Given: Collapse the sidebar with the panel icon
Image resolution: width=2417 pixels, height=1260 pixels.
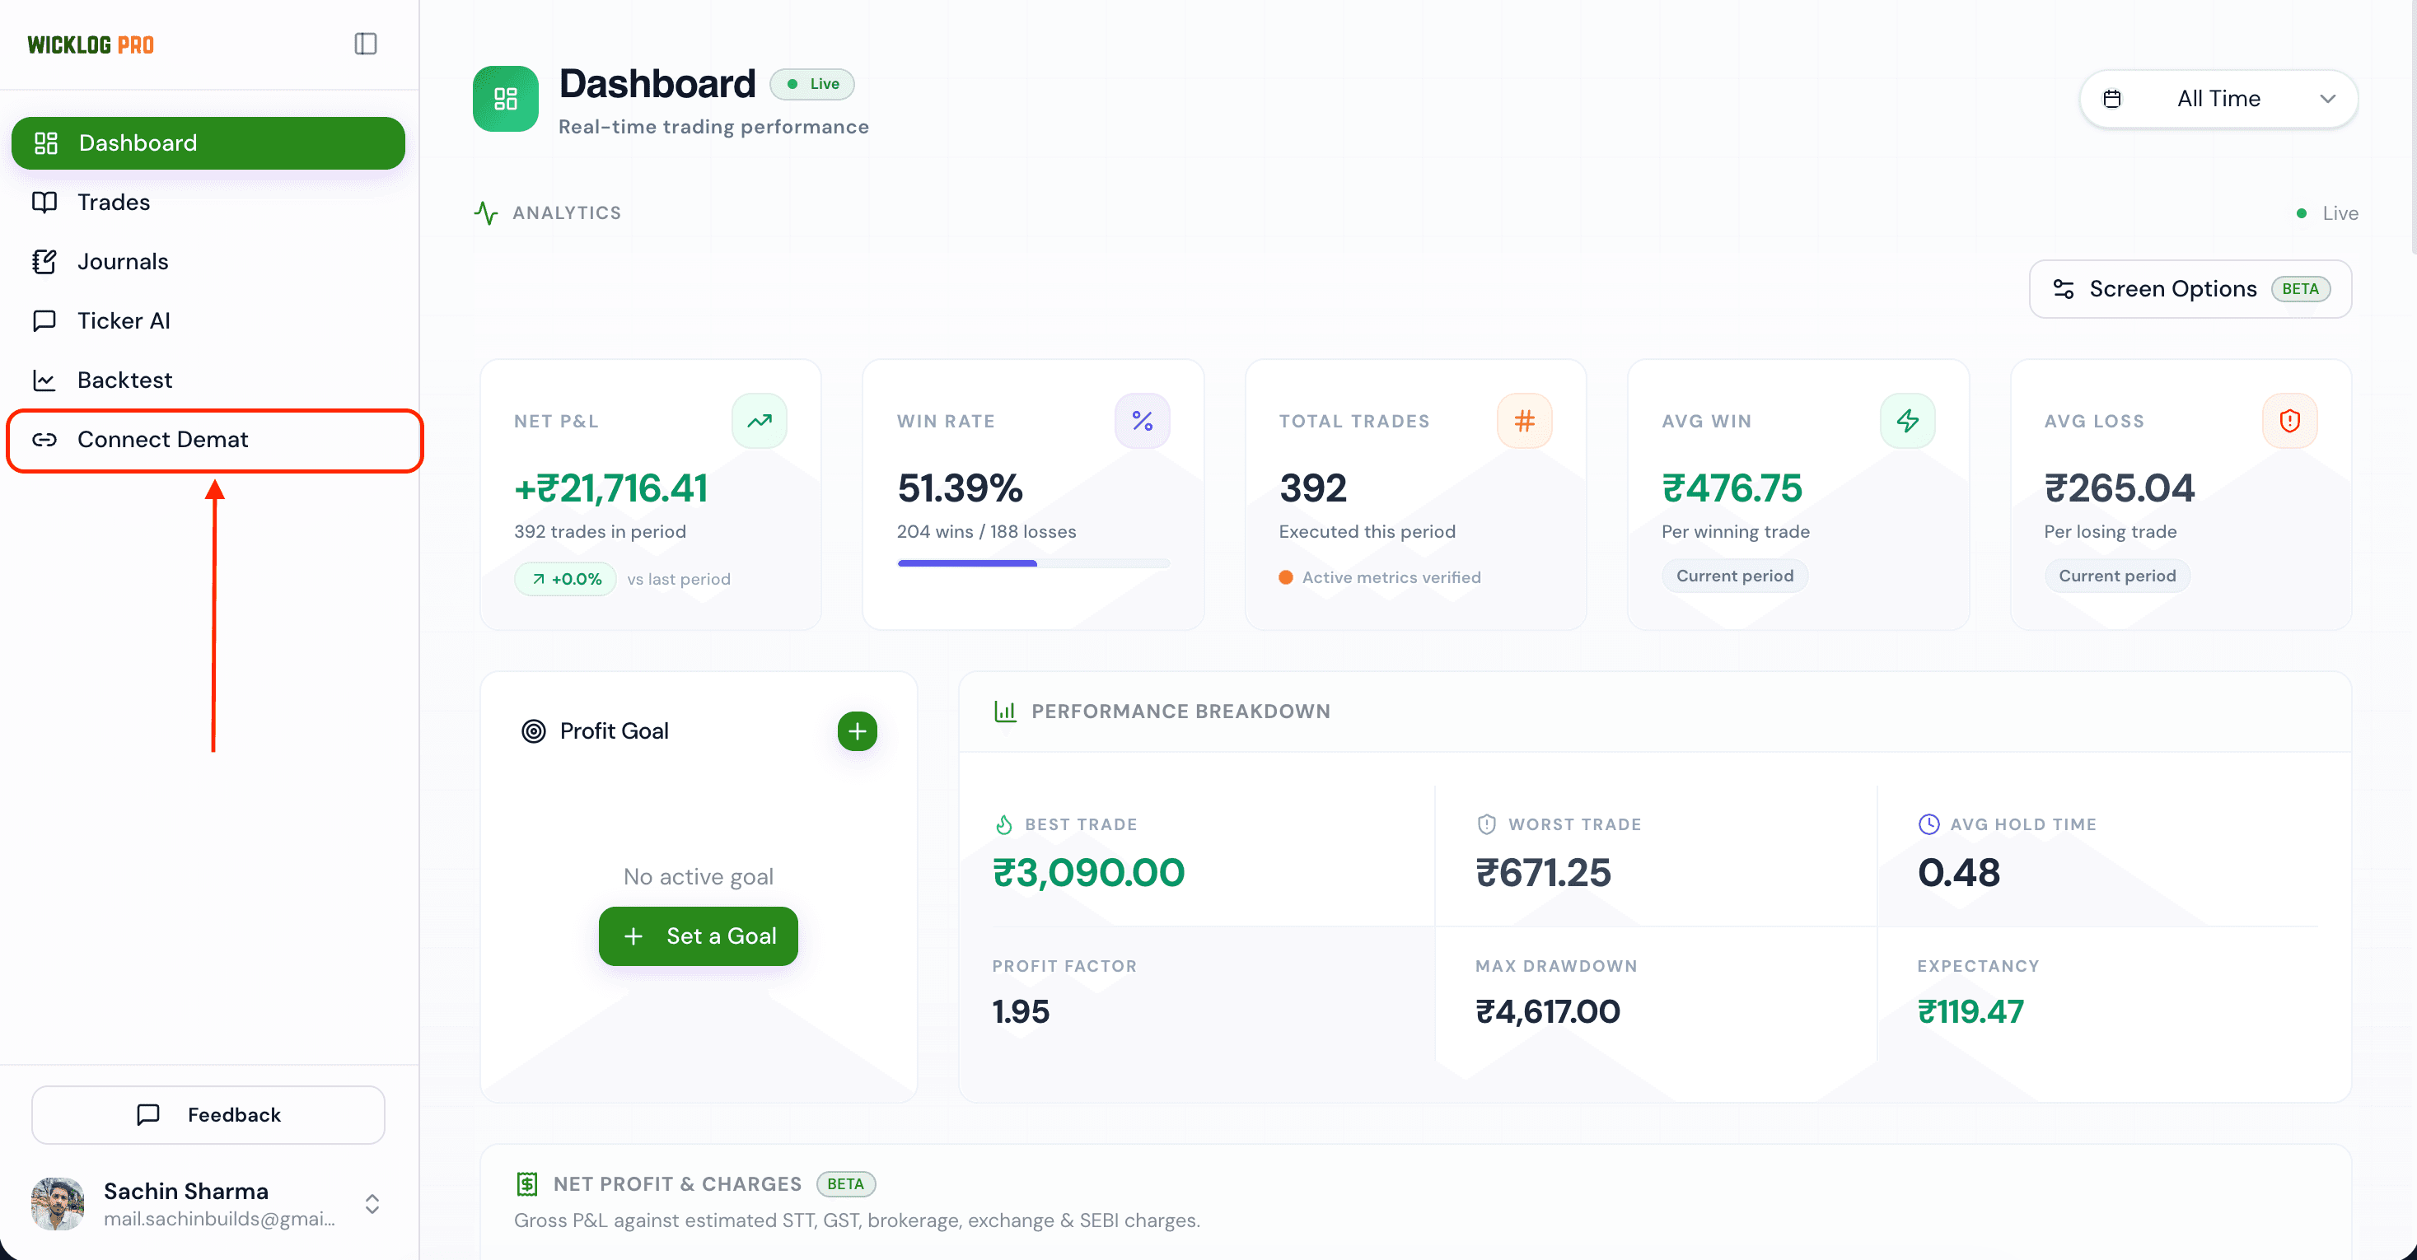Looking at the screenshot, I should pos(366,44).
